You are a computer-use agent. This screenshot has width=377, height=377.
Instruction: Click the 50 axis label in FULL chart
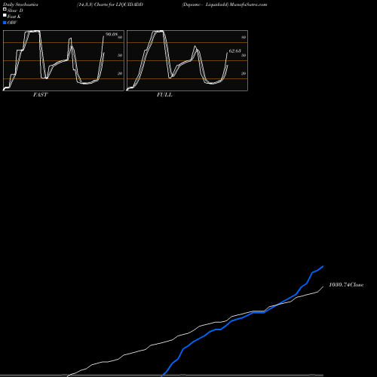[244, 55]
